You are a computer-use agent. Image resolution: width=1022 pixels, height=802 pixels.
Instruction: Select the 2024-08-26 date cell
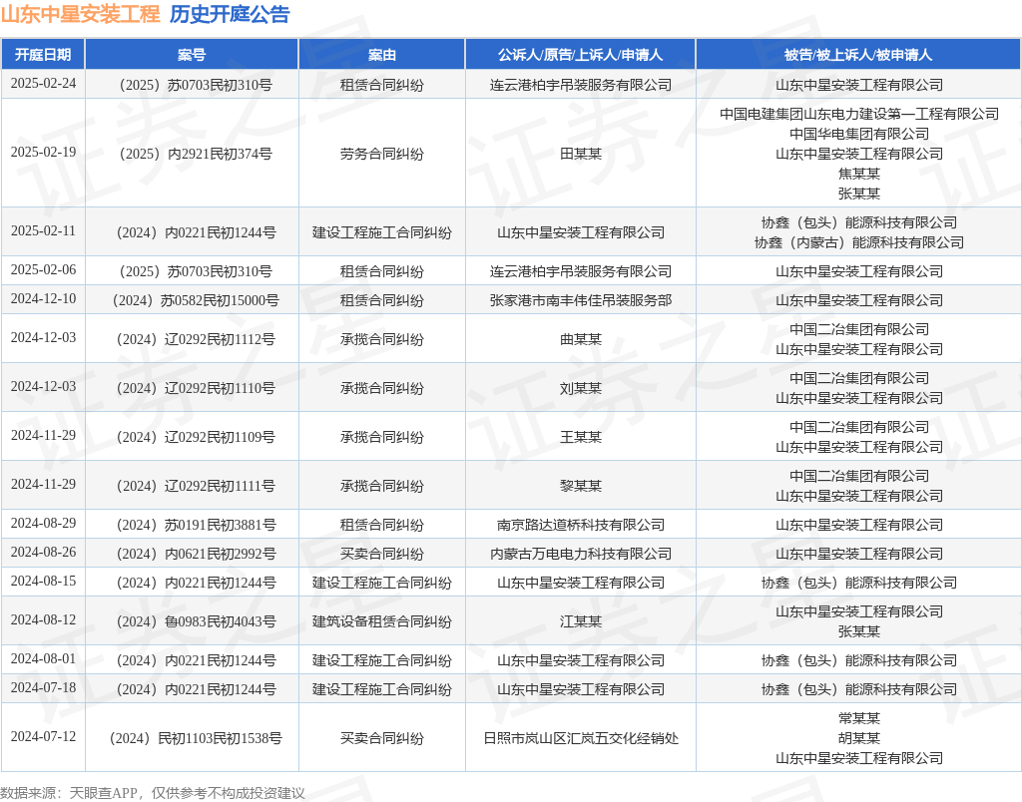[43, 552]
